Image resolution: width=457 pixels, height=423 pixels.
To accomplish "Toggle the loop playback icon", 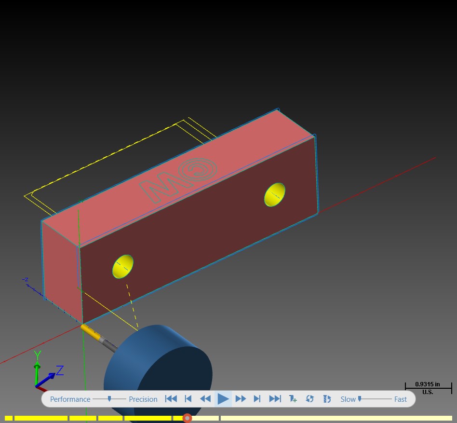I will [x=309, y=399].
